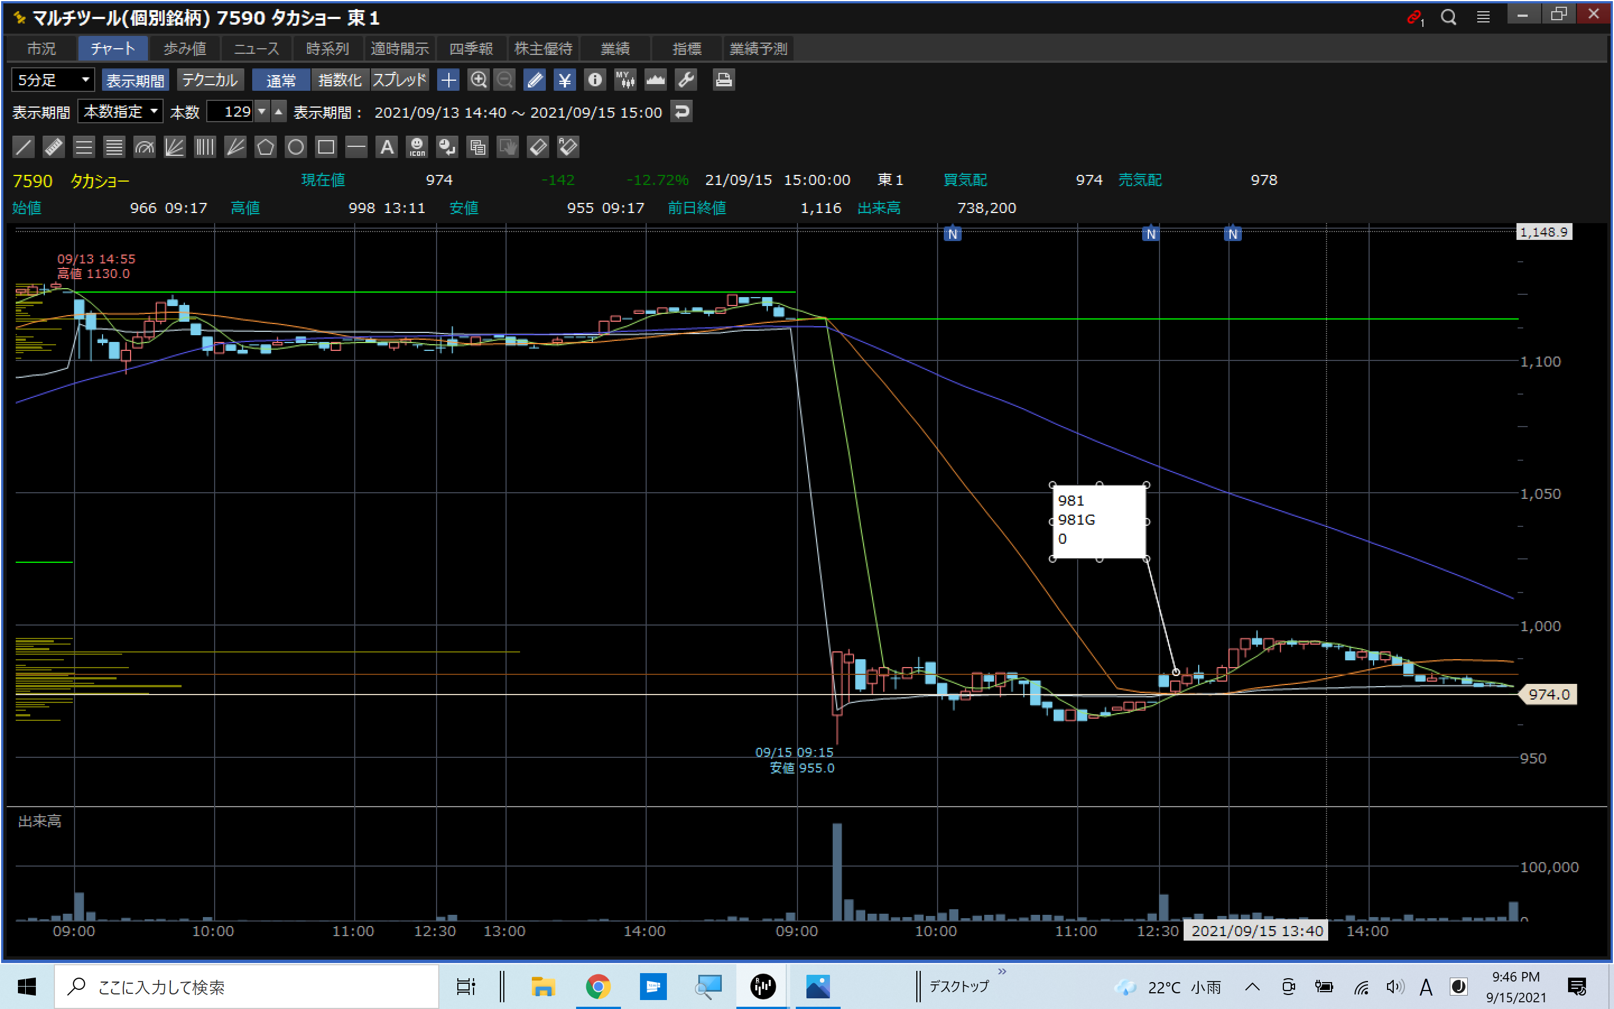Click the テクニカル button
The height and width of the screenshot is (1009, 1614).
coord(210,80)
